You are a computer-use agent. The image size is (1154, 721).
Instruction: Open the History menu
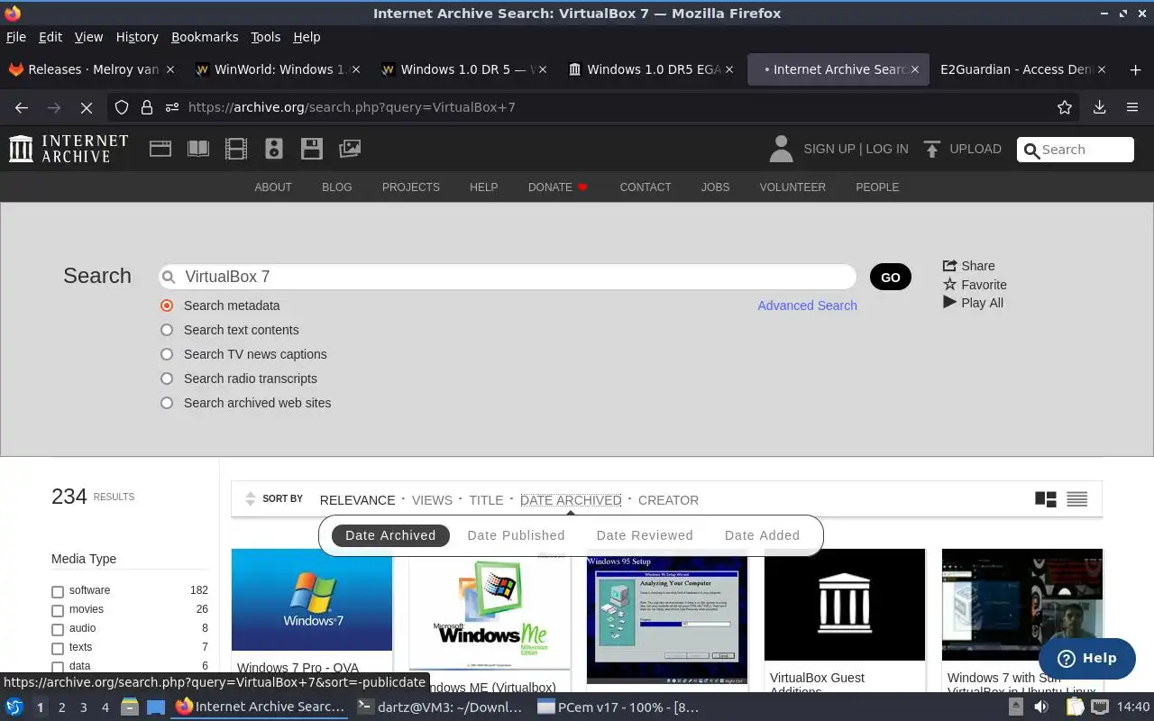tap(137, 37)
